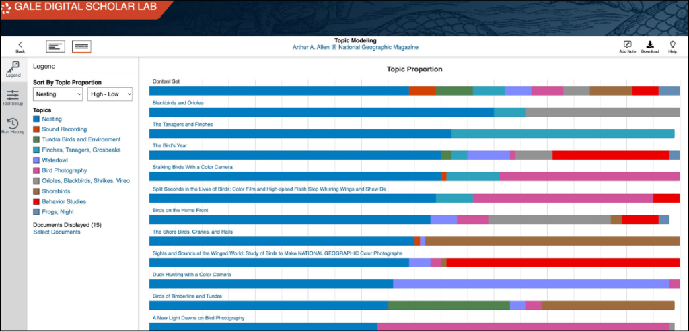689x332 pixels.
Task: Open the Add Note tool
Action: click(627, 46)
